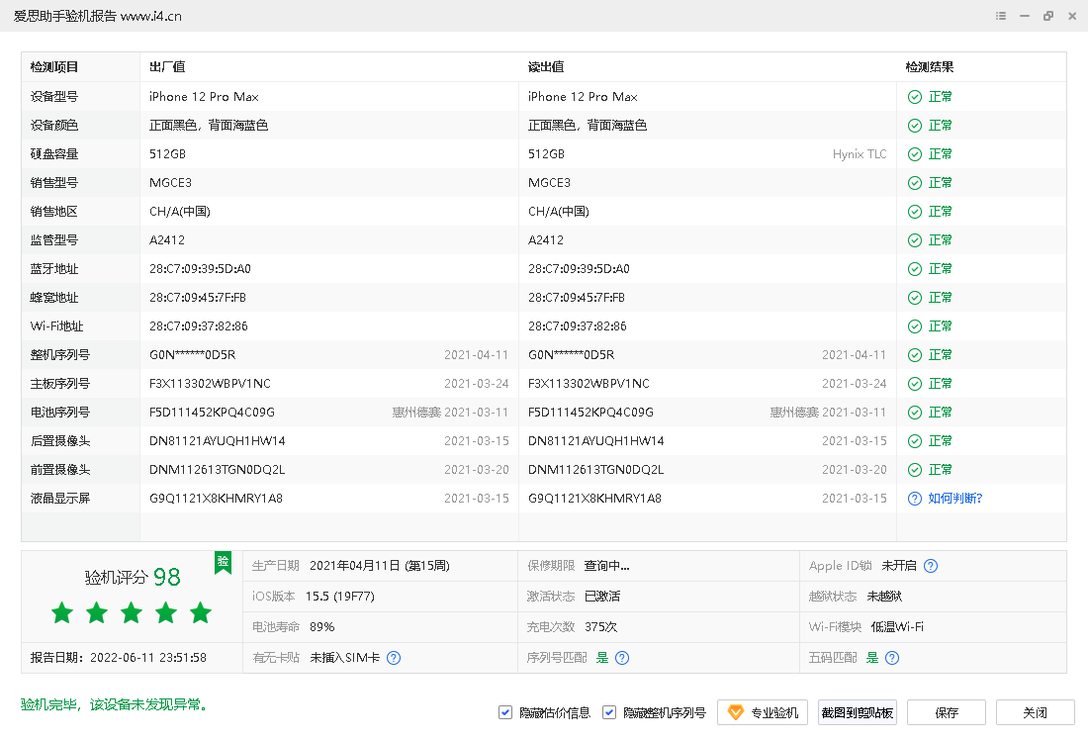This screenshot has width=1088, height=741.
Task: Select 液晶显示屏 row label
Action: pyautogui.click(x=60, y=499)
